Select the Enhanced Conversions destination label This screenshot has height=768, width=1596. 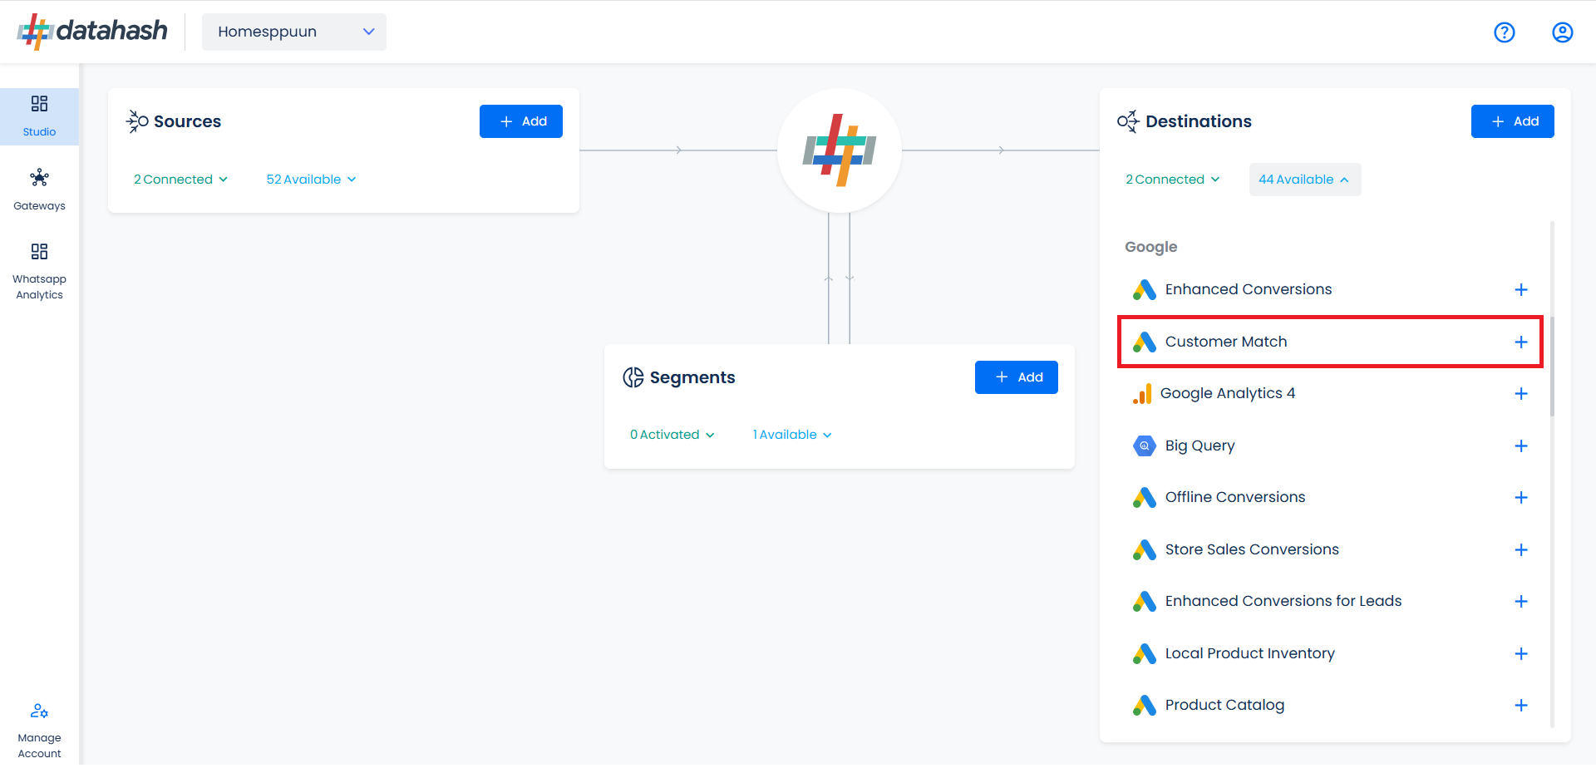[1249, 289]
